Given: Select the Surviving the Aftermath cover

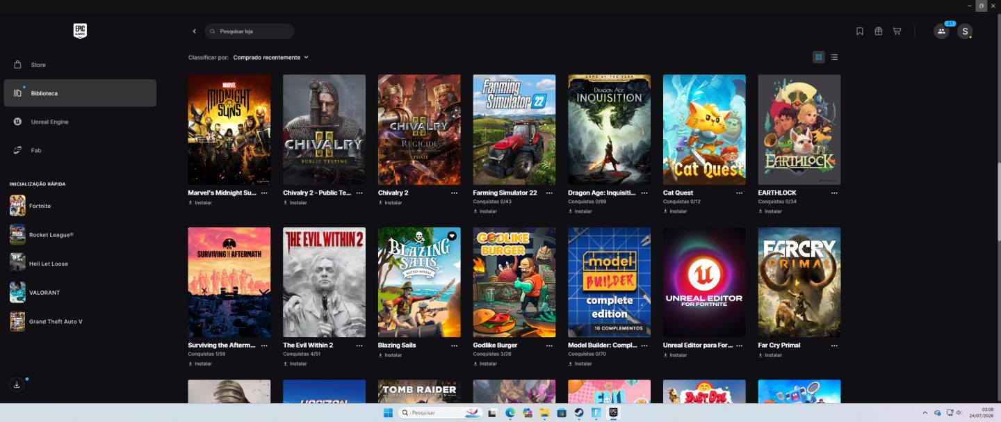Looking at the screenshot, I should pyautogui.click(x=229, y=282).
